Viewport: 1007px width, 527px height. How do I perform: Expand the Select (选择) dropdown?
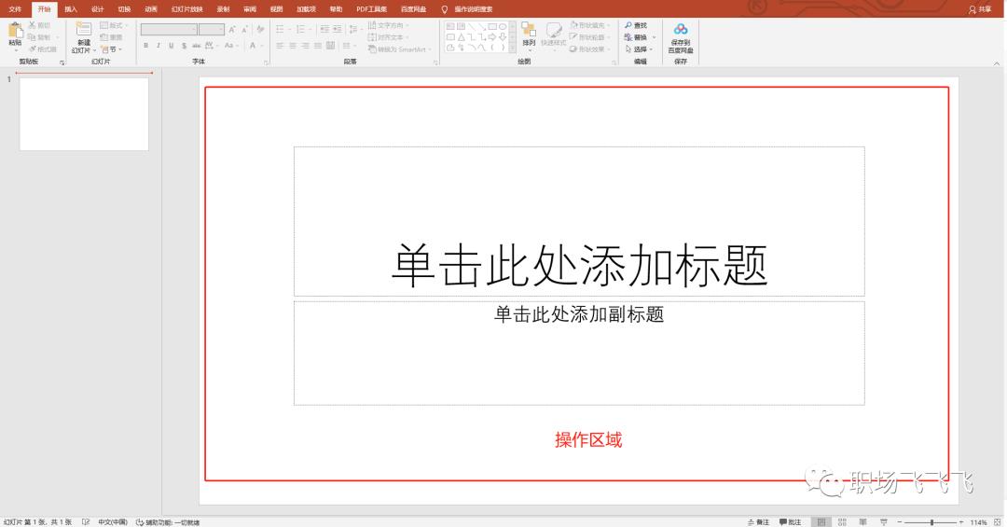654,49
